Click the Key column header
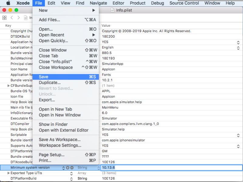The width and height of the screenshot is (243, 182). (8, 26)
